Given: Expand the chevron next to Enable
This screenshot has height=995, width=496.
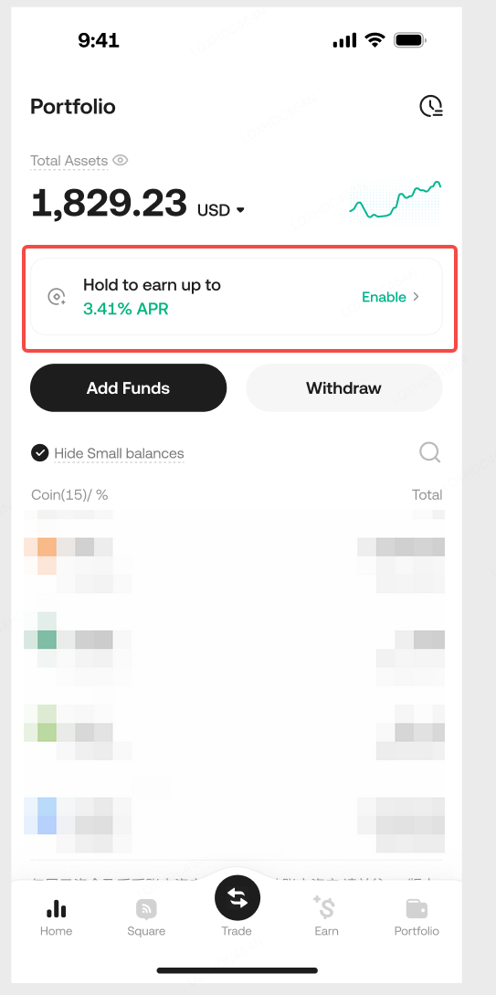Looking at the screenshot, I should (417, 296).
